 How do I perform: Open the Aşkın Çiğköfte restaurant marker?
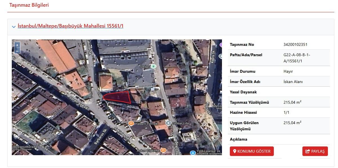pos(163,150)
